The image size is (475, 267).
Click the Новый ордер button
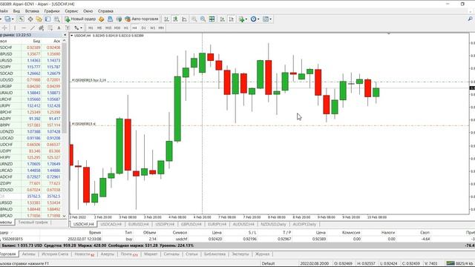[80, 19]
